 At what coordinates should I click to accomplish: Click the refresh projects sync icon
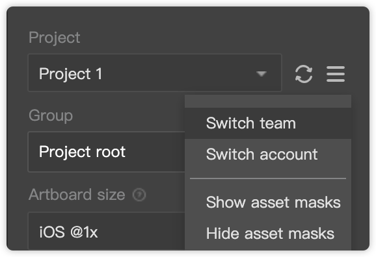point(304,74)
